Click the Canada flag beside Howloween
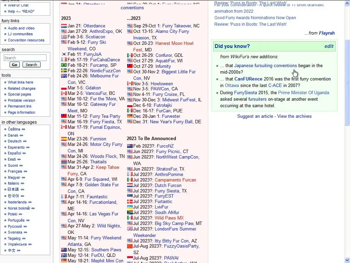350x263 pixels. pos(130,84)
